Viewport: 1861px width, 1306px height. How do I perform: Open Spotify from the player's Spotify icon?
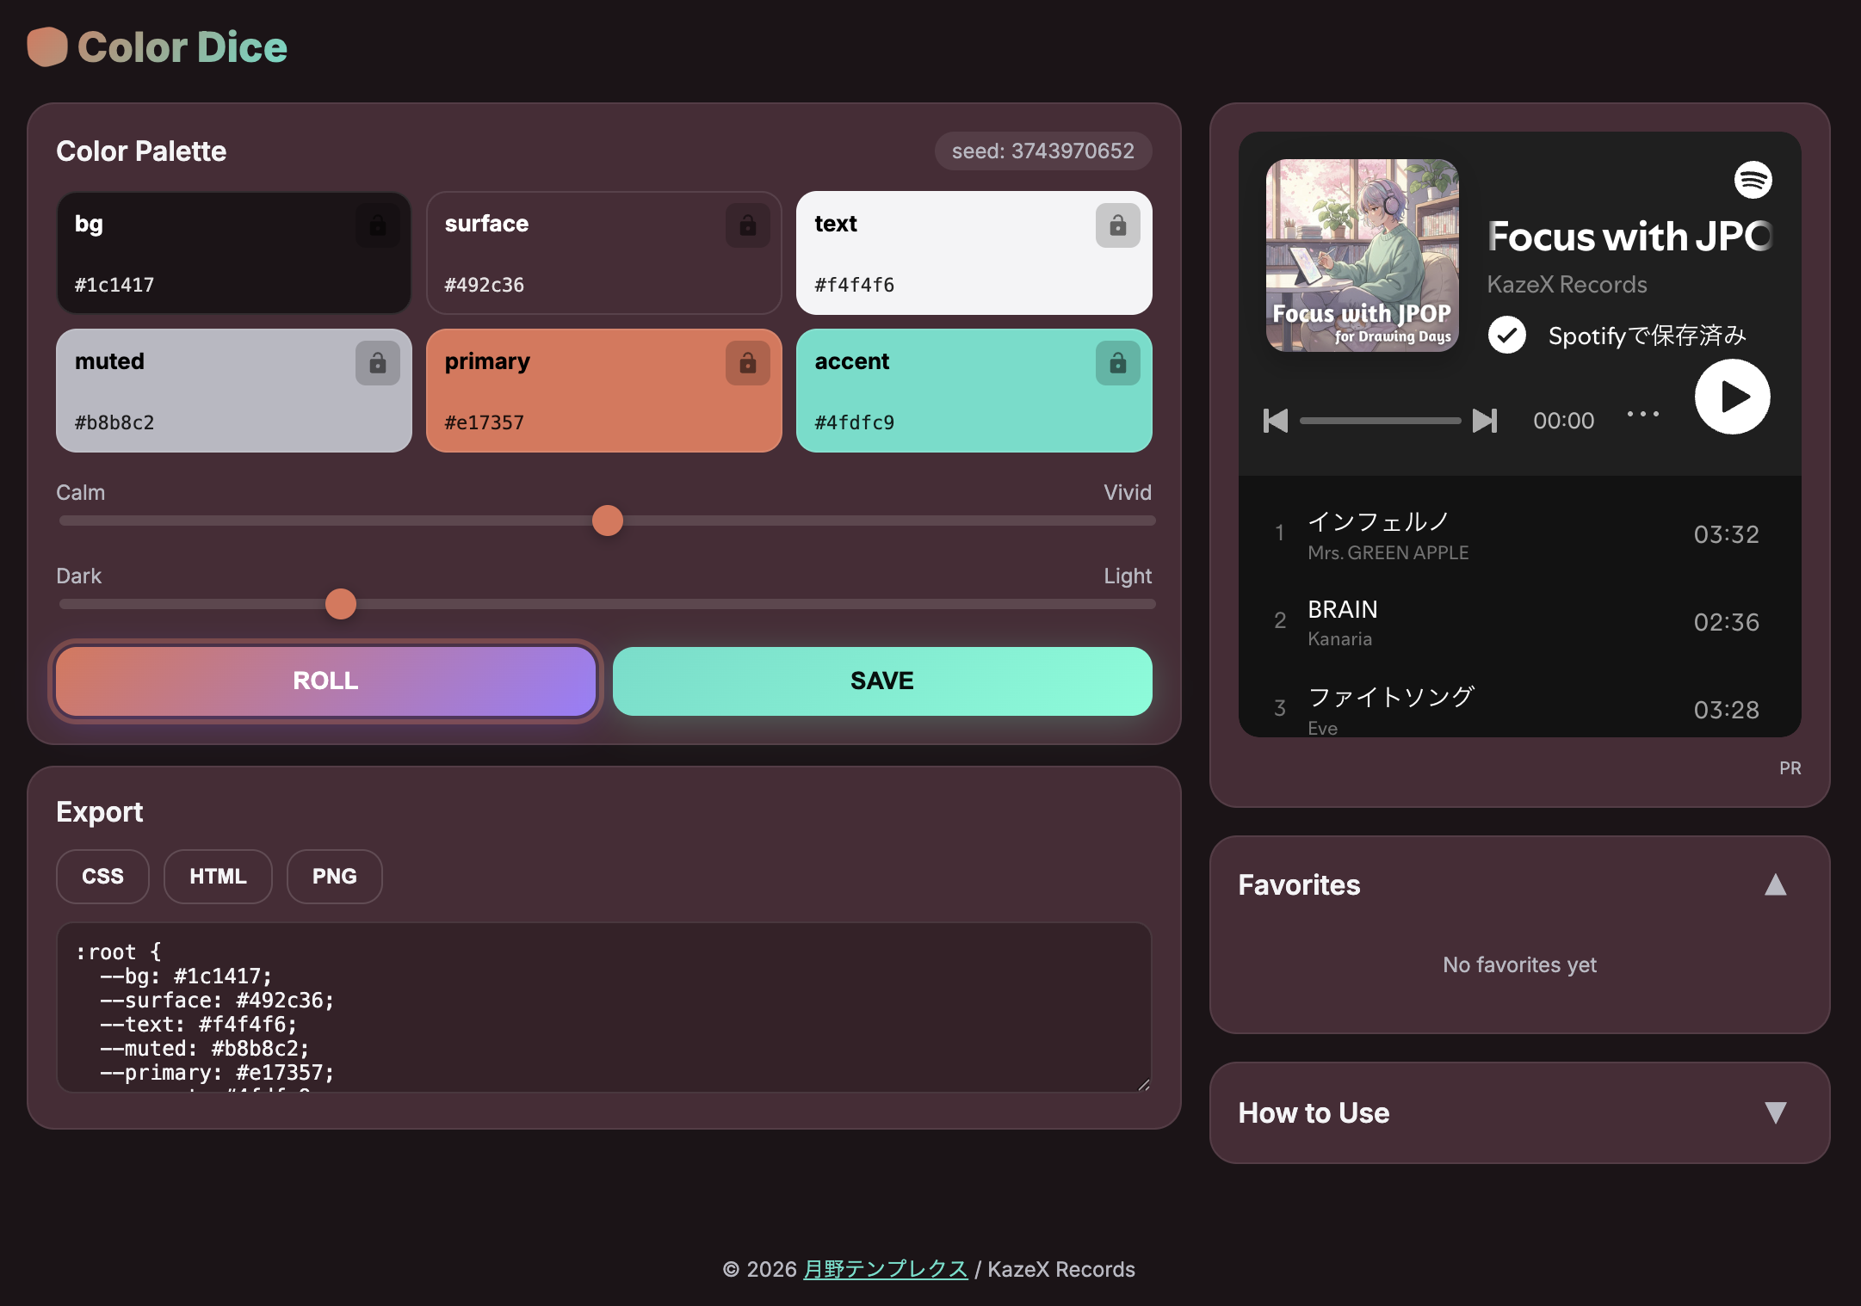tap(1753, 180)
